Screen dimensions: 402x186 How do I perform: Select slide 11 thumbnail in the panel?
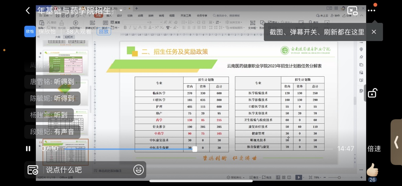[65, 152]
